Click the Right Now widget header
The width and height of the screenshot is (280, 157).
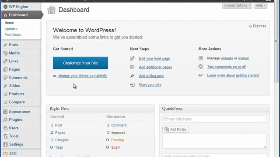(x=101, y=109)
